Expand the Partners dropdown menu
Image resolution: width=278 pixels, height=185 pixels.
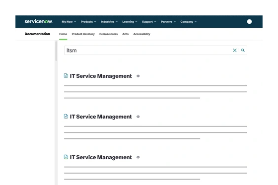tap(168, 22)
